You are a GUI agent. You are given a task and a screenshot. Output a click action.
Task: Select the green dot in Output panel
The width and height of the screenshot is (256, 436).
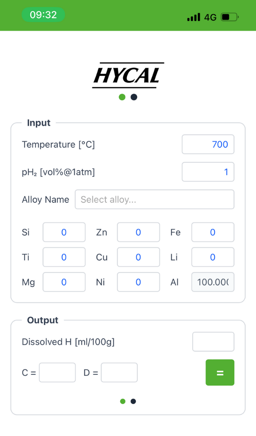pyautogui.click(x=123, y=401)
